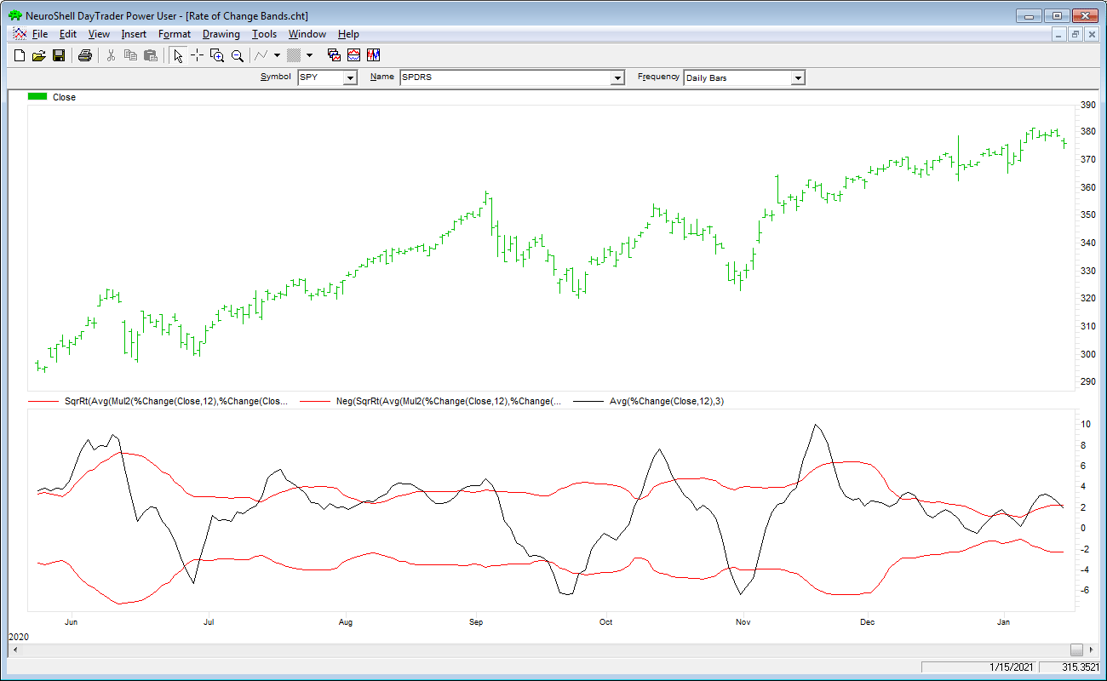Click the red-blue wave chart icon

(x=353, y=55)
